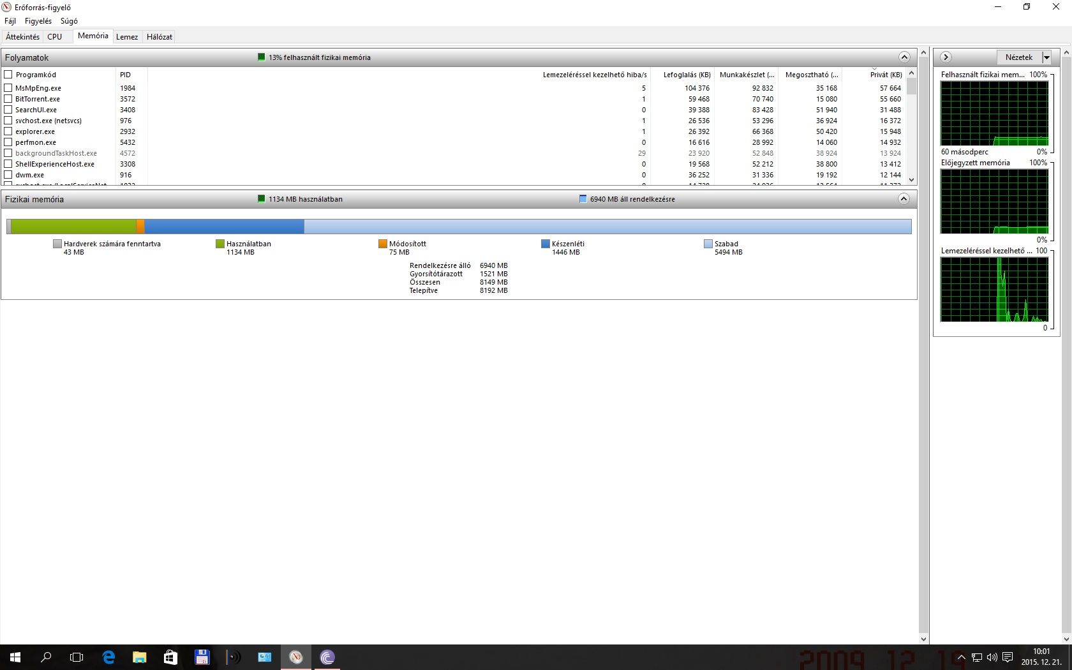Image resolution: width=1072 pixels, height=670 pixels.
Task: Show hidden tray icons chevron
Action: 962,657
